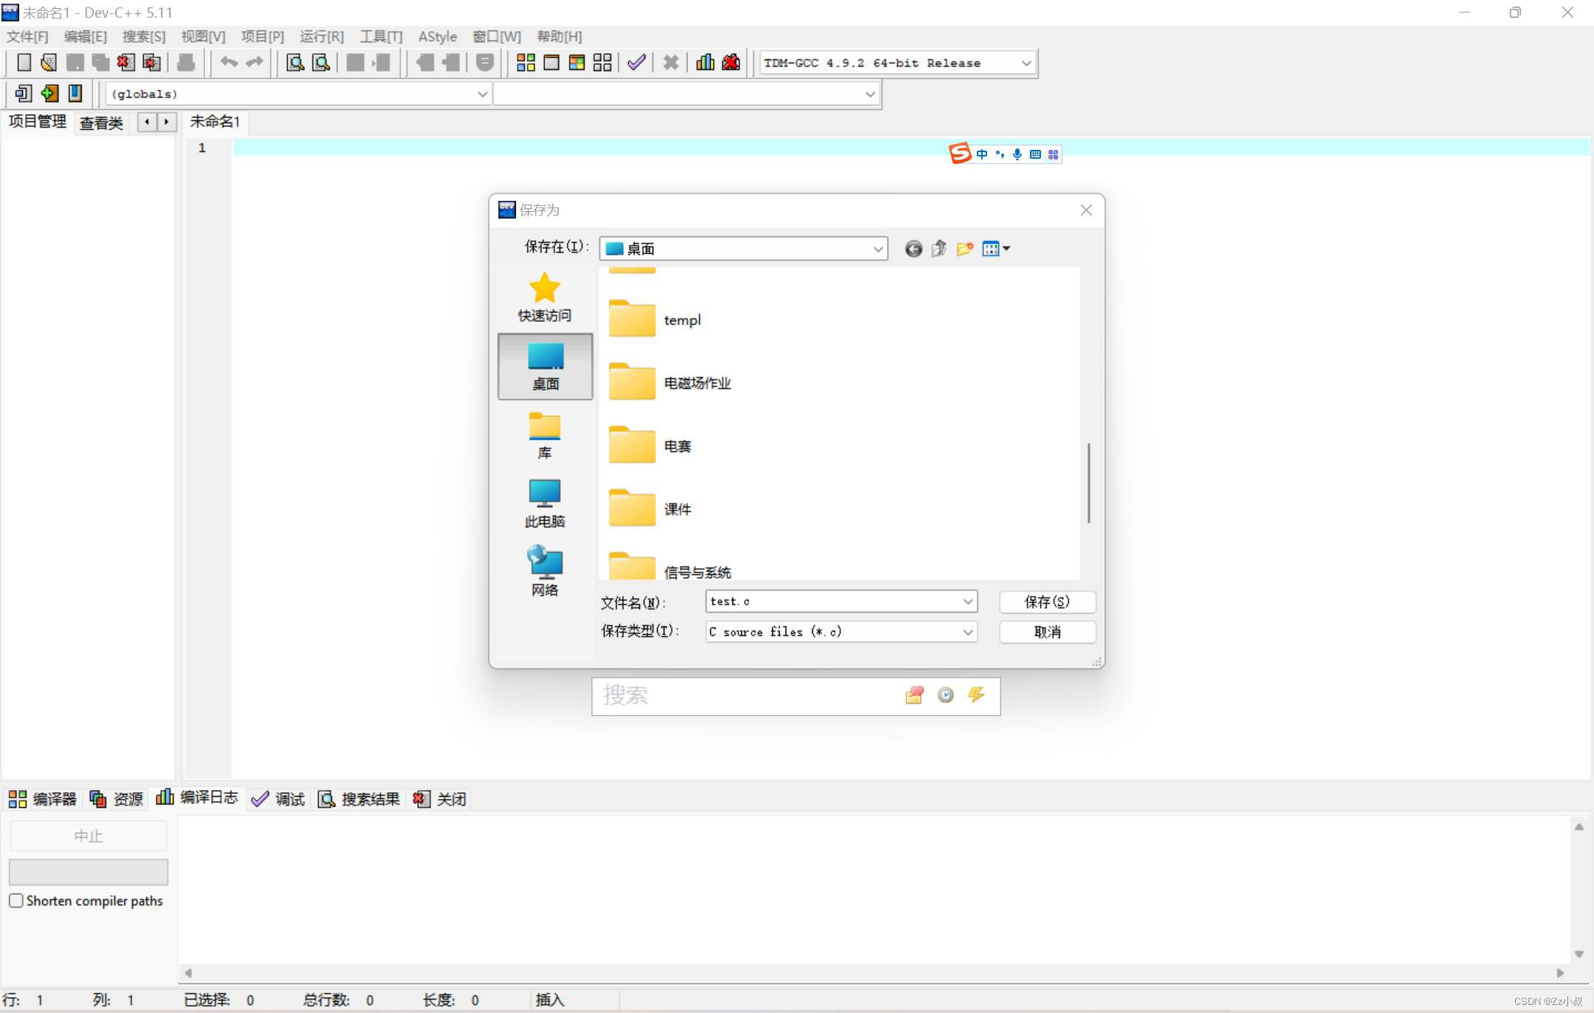Open the AStyle menu
This screenshot has height=1013, width=1594.
(437, 36)
